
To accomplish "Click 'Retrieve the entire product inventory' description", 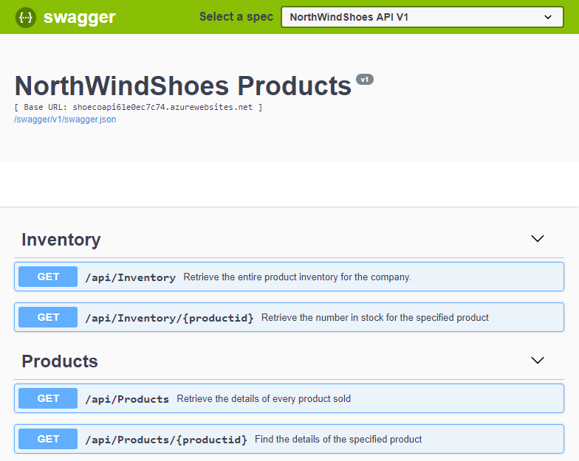I will 297,277.
